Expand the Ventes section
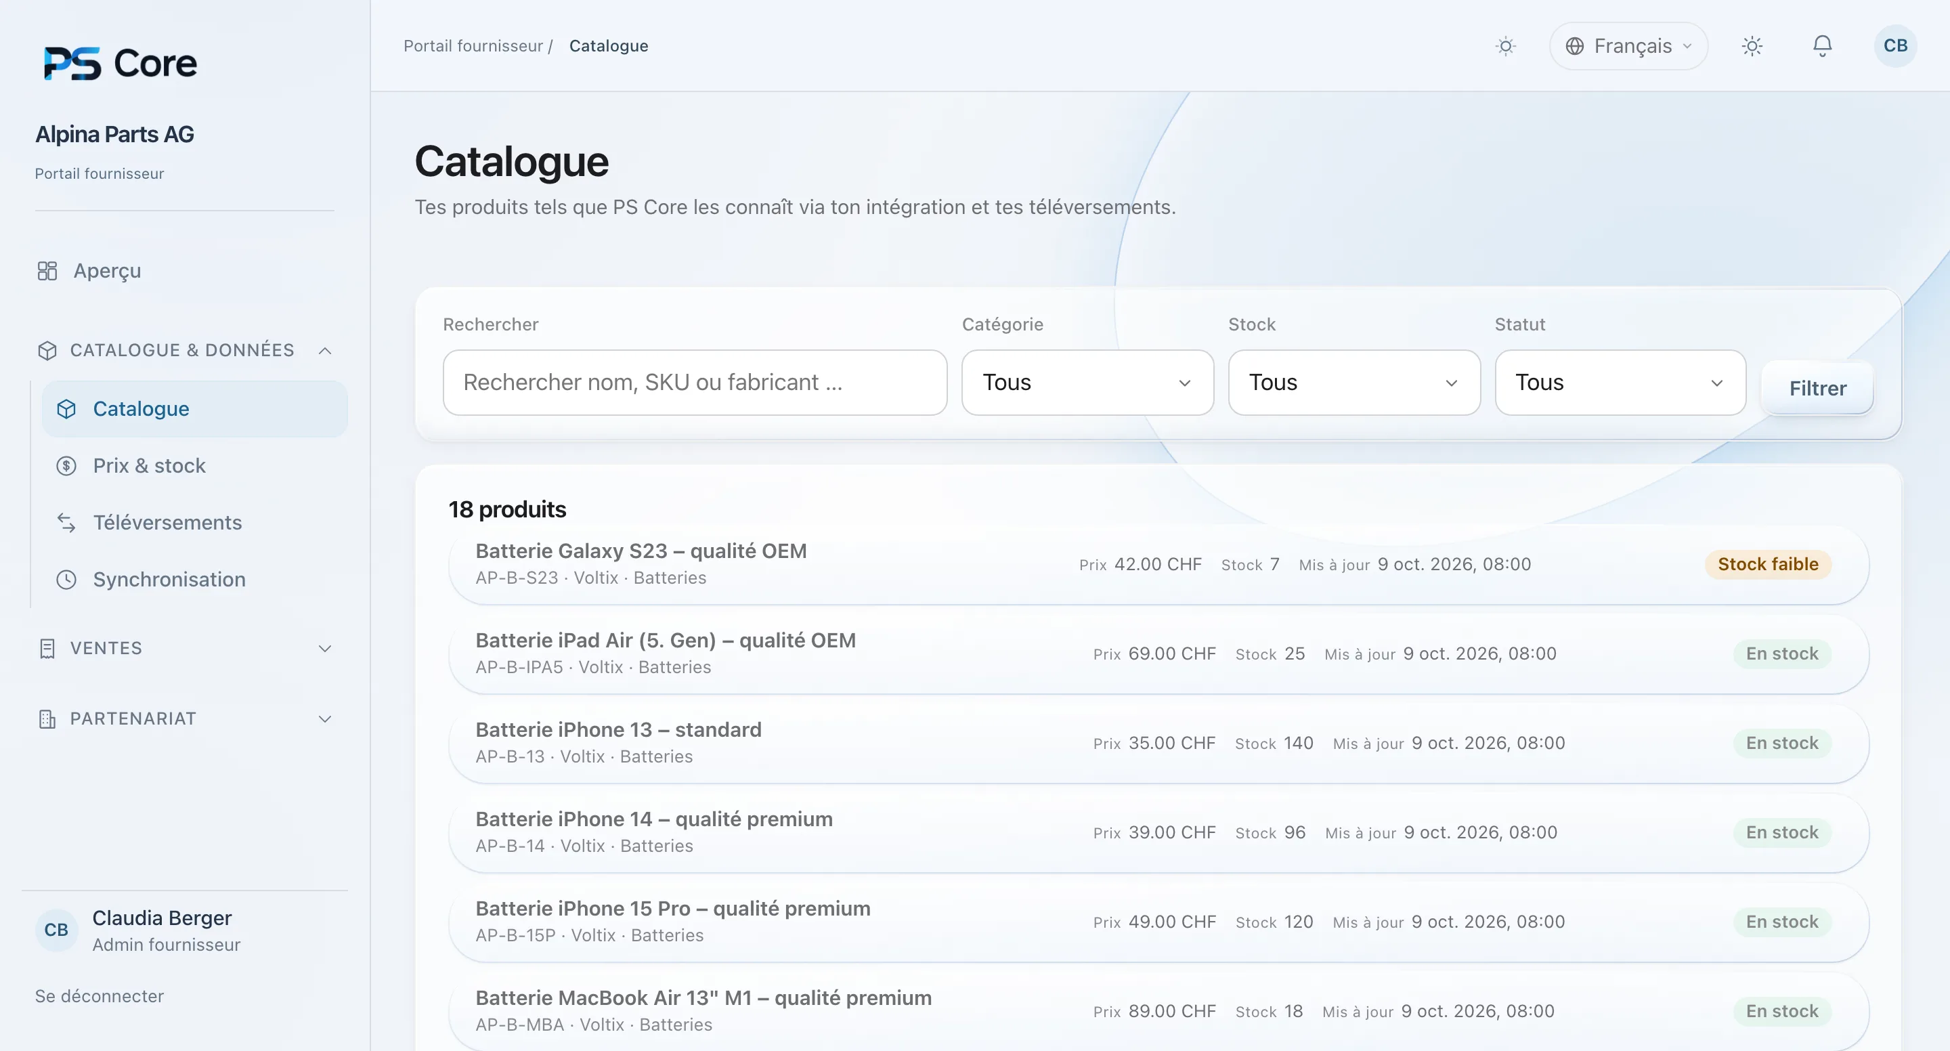Image resolution: width=1950 pixels, height=1051 pixels. 325,648
